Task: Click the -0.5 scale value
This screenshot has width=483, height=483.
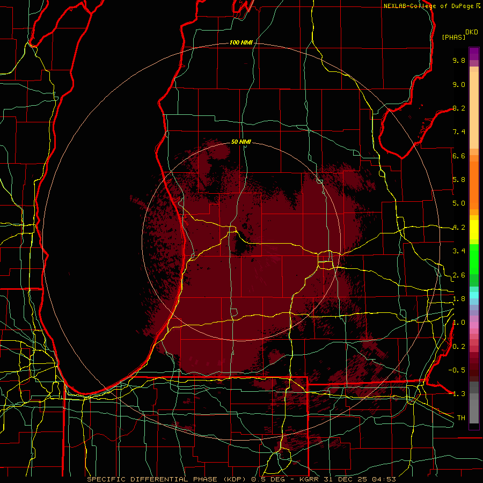Action: 457,370
